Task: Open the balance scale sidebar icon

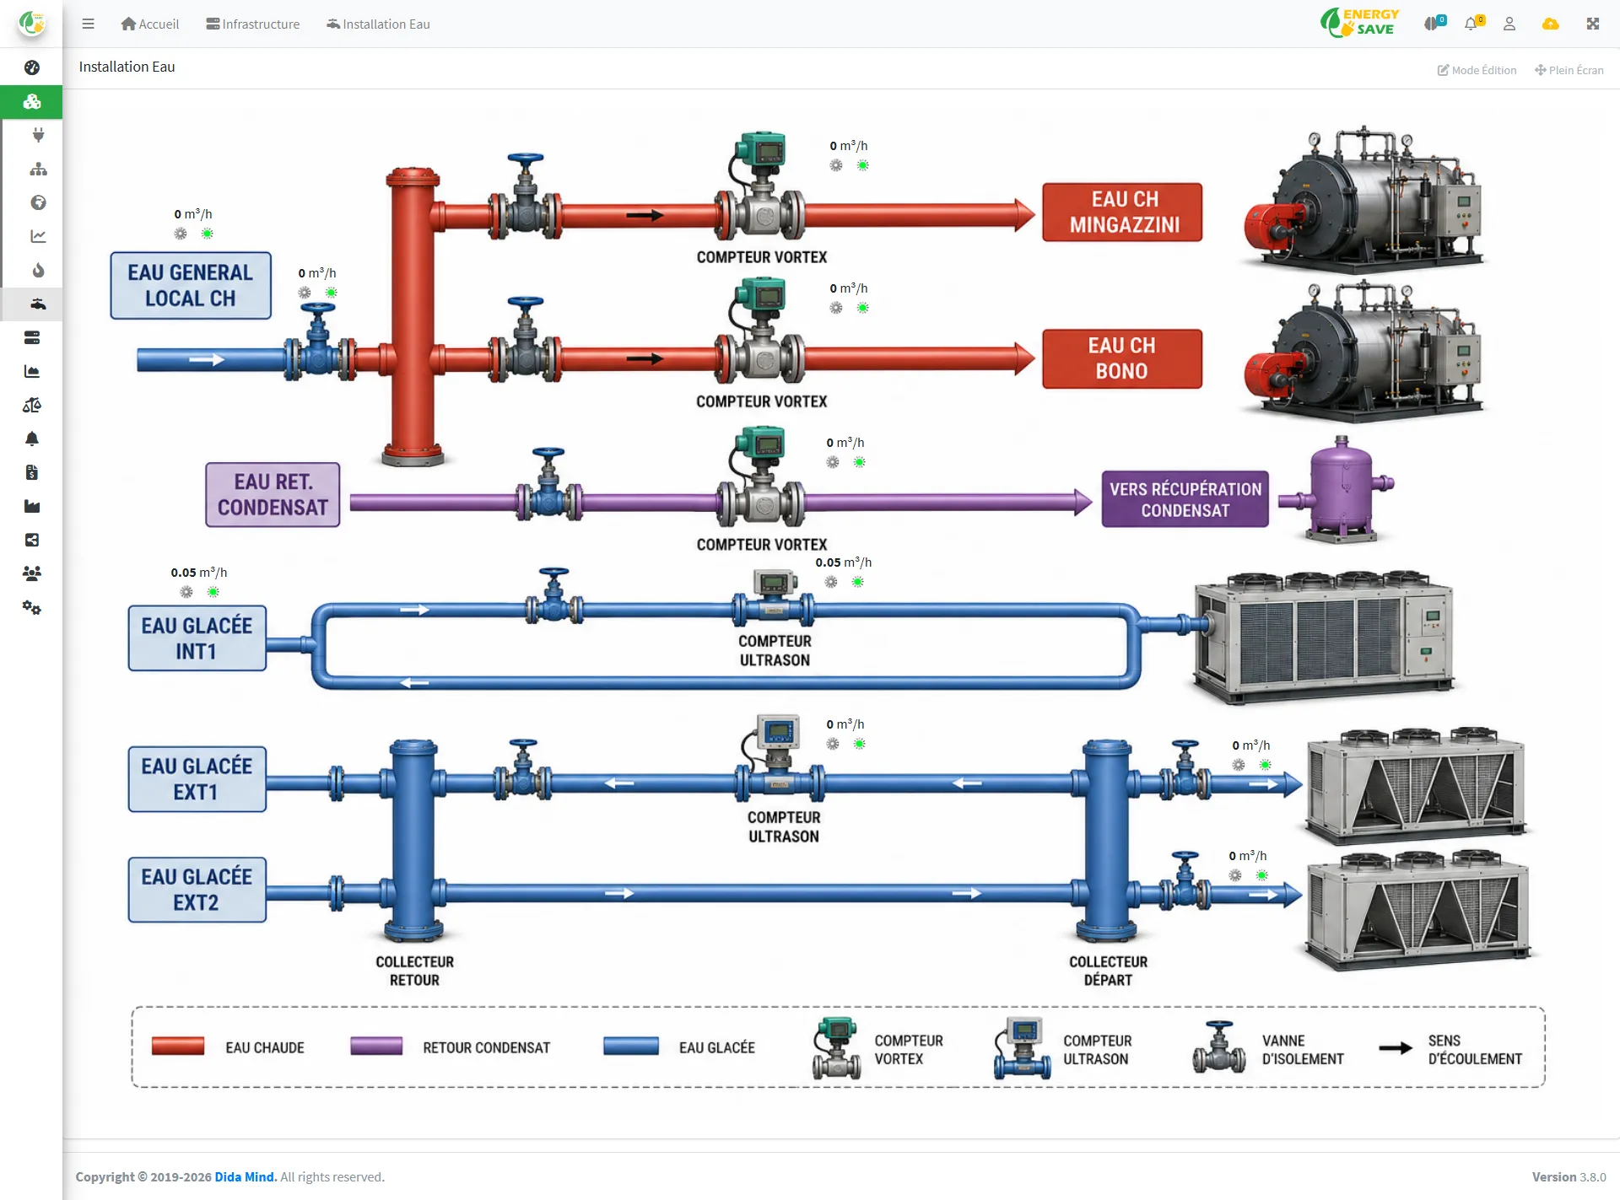Action: point(32,405)
